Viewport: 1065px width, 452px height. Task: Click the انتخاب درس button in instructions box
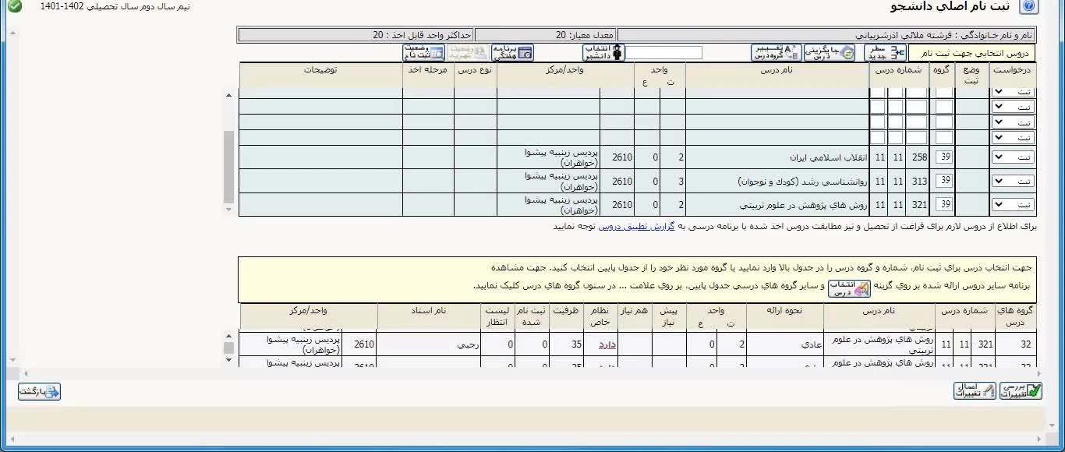tap(849, 288)
